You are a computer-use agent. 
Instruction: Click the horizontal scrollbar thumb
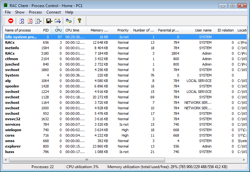click(x=87, y=160)
